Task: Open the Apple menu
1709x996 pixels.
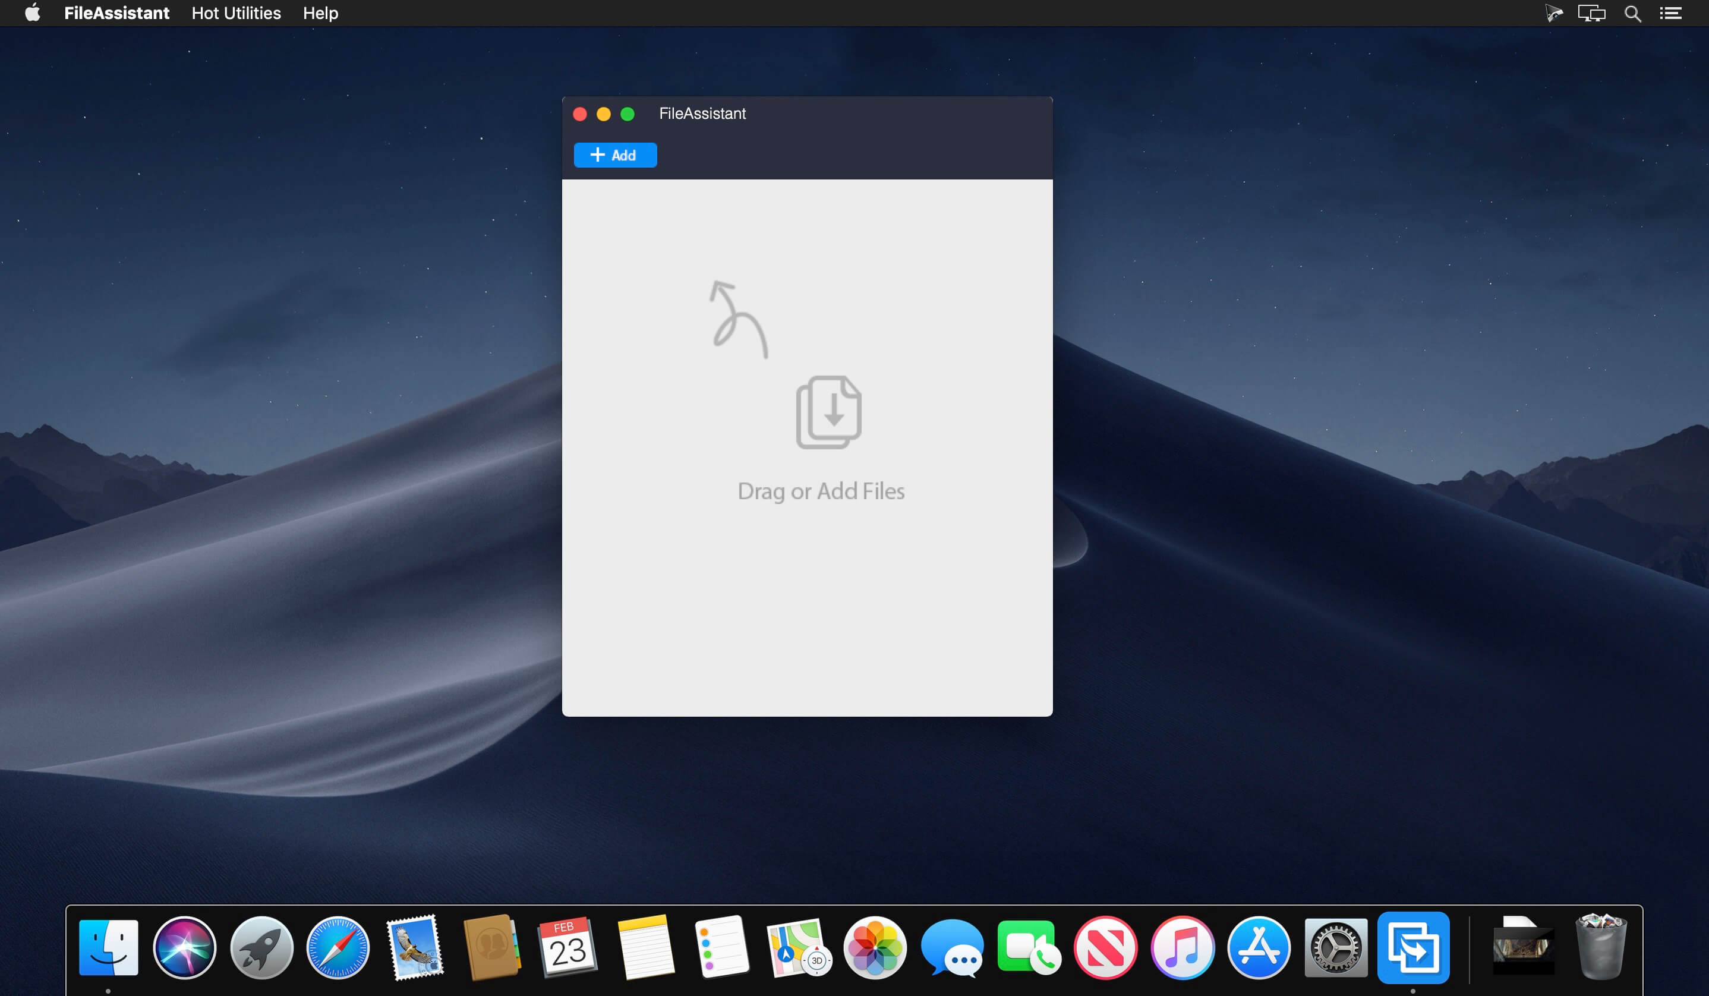Action: point(33,13)
